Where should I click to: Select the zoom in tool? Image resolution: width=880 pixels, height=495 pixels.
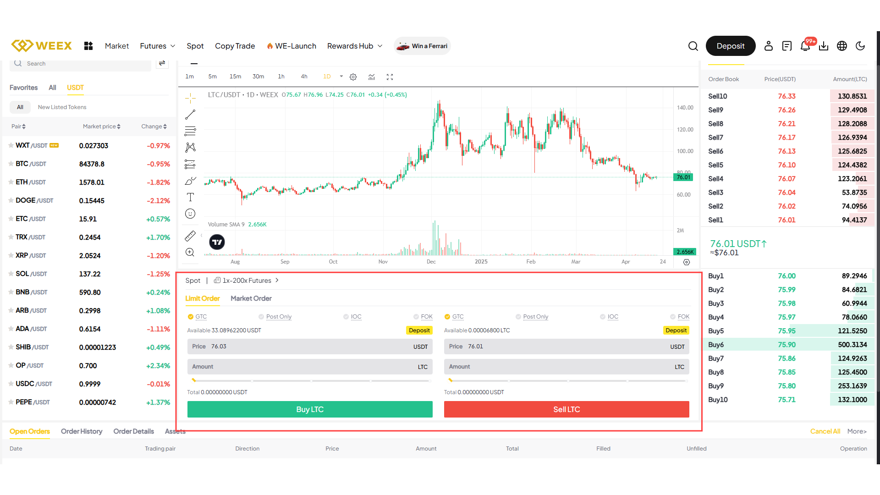click(x=190, y=252)
